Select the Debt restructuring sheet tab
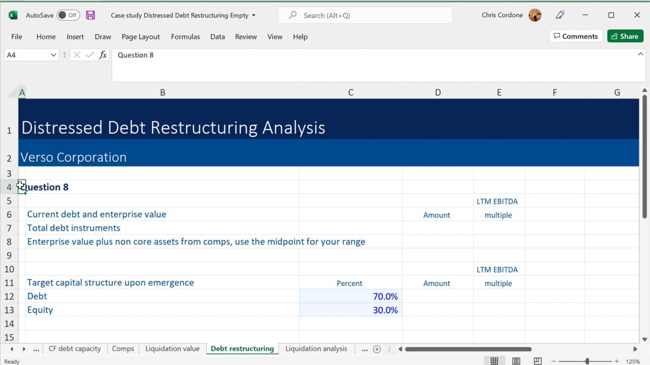The image size is (650, 365). pos(242,349)
